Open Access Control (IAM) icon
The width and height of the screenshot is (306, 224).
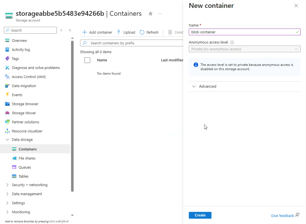(7, 77)
